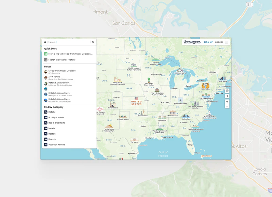This screenshot has height=197, width=272.
Task: Click the Cass Scenic Railroad State Park marker
Action: 195,103
